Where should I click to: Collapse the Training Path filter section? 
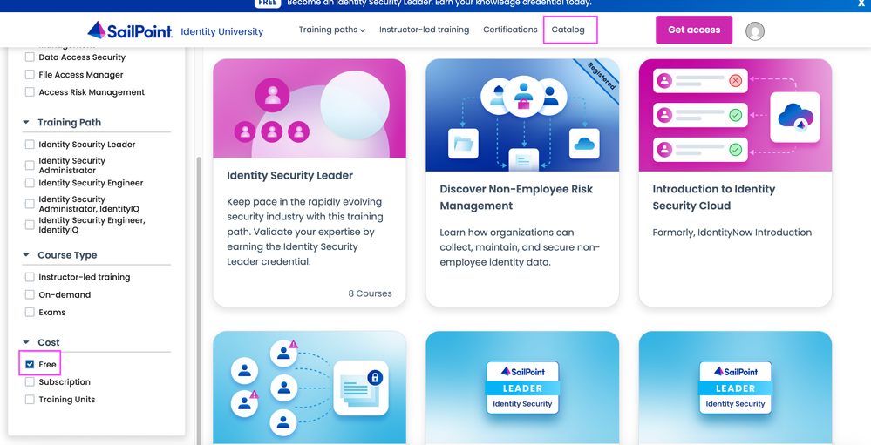click(x=26, y=123)
